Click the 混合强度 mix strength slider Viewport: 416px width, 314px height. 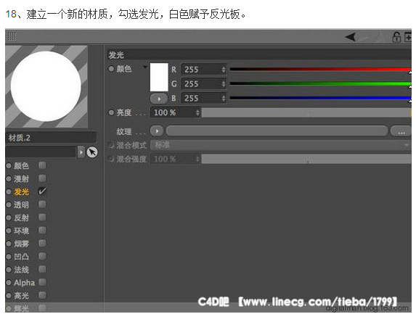pos(306,159)
